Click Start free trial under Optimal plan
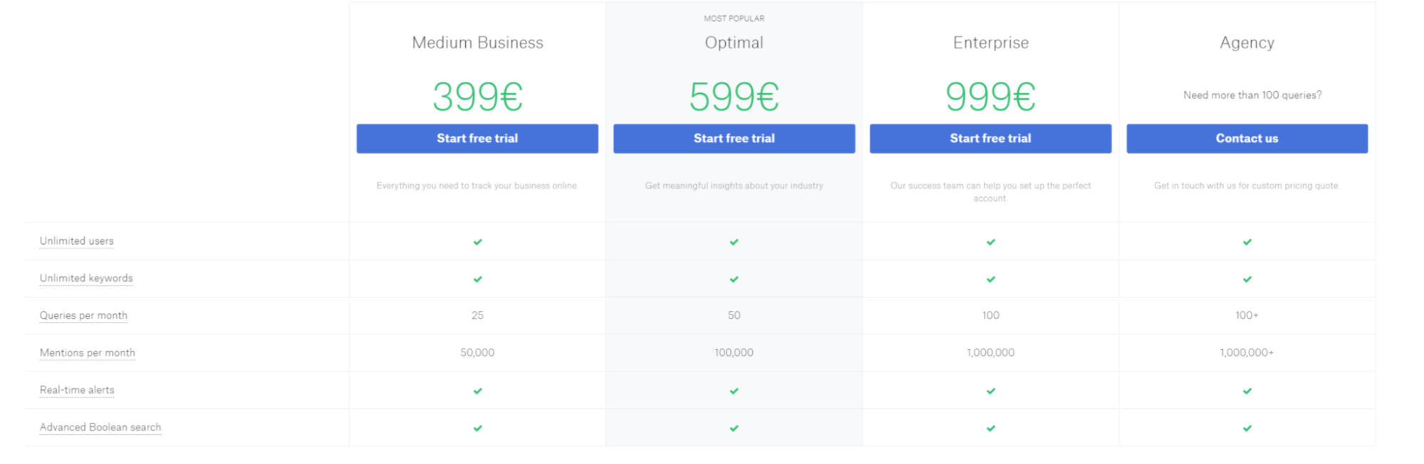This screenshot has width=1424, height=464. 734,139
